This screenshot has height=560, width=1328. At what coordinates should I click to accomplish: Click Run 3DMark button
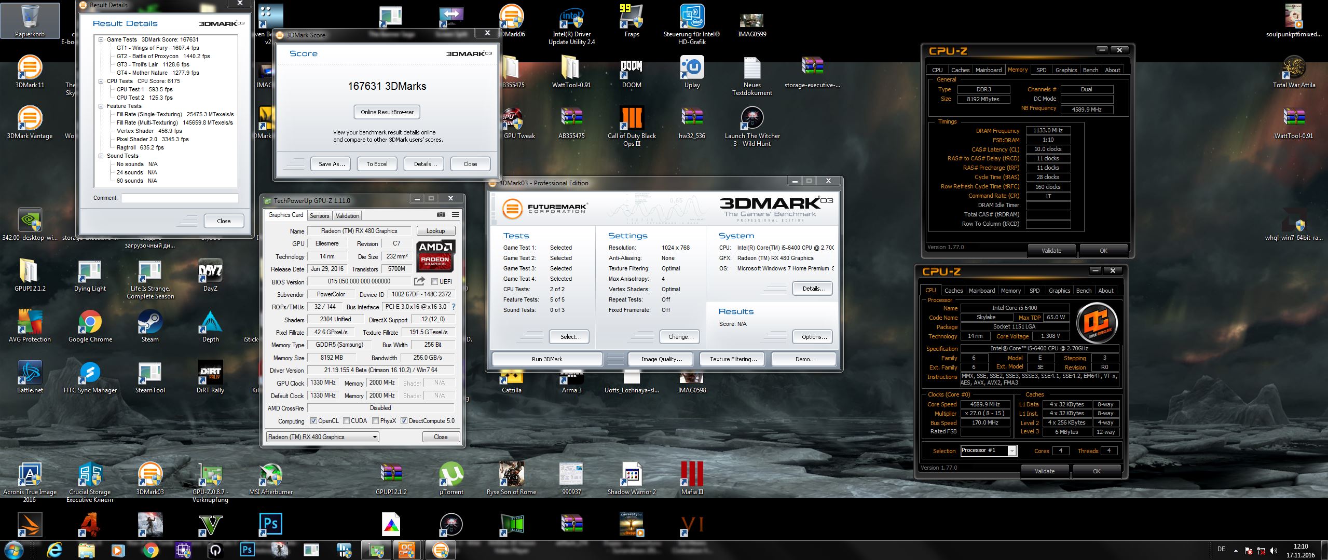click(547, 359)
